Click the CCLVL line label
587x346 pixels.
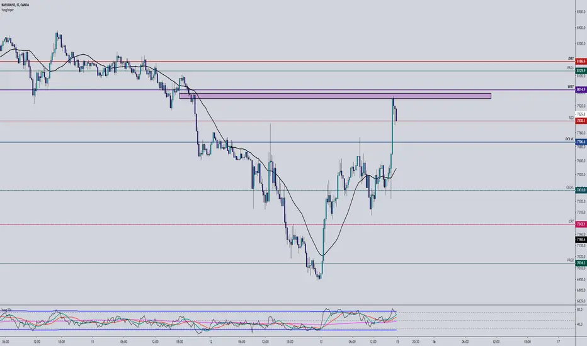(x=570, y=187)
